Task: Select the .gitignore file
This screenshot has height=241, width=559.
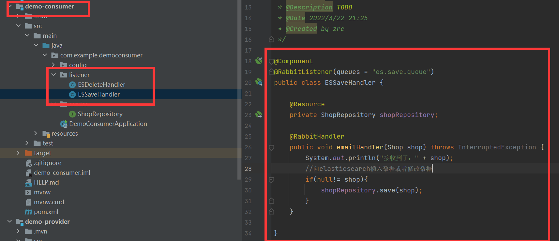Action: pos(48,163)
